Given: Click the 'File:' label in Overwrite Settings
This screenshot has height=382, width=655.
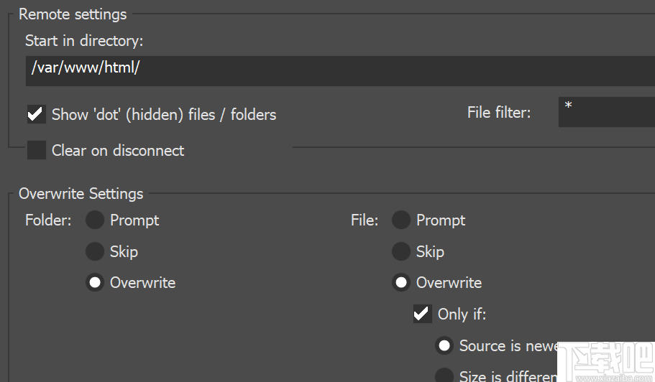Looking at the screenshot, I should pyautogui.click(x=365, y=220).
